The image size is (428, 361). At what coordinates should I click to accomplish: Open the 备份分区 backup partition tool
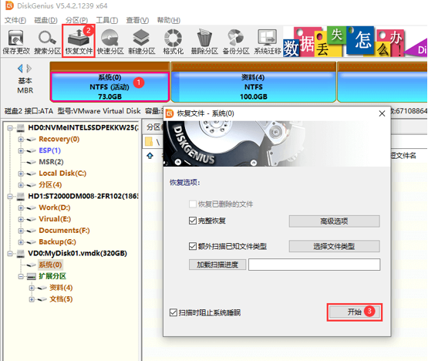pyautogui.click(x=236, y=42)
